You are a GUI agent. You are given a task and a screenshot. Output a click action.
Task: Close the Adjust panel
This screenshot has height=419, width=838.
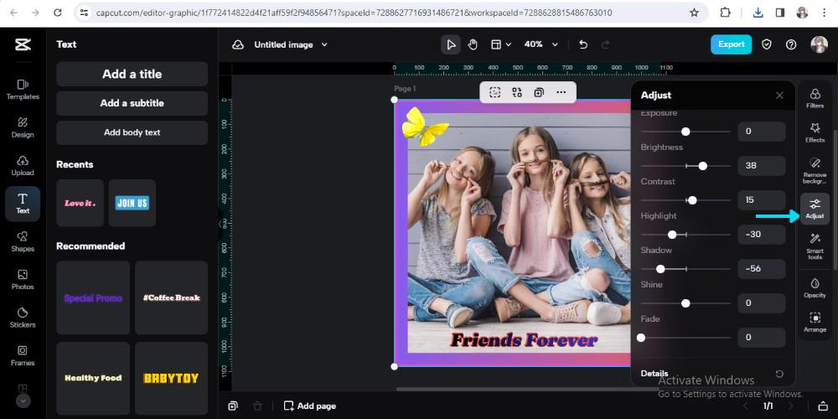pyautogui.click(x=779, y=96)
